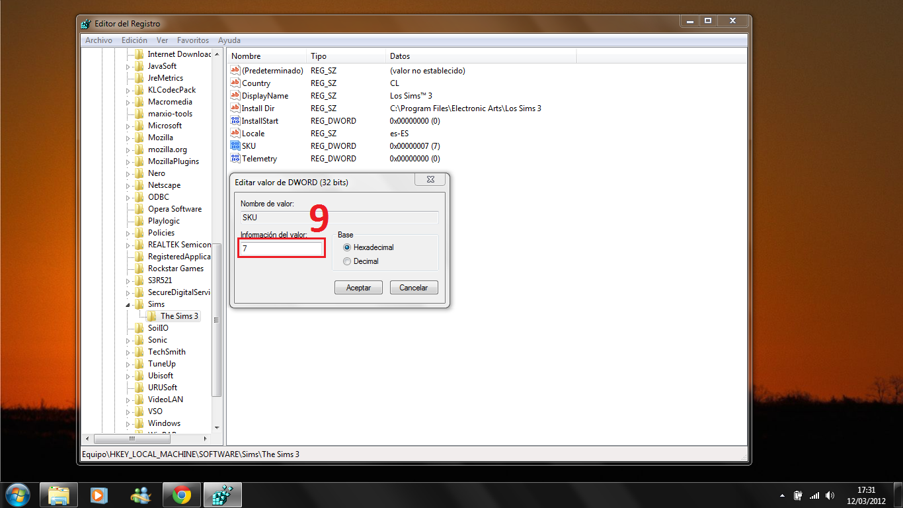The width and height of the screenshot is (903, 508).
Task: Click the Ubisoft folder icon
Action: 139,376
